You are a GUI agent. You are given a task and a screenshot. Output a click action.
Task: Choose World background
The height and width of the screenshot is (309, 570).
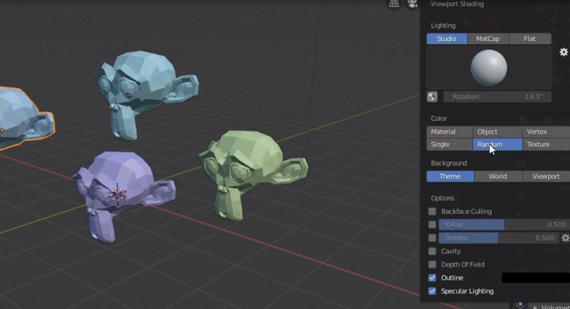pos(498,176)
